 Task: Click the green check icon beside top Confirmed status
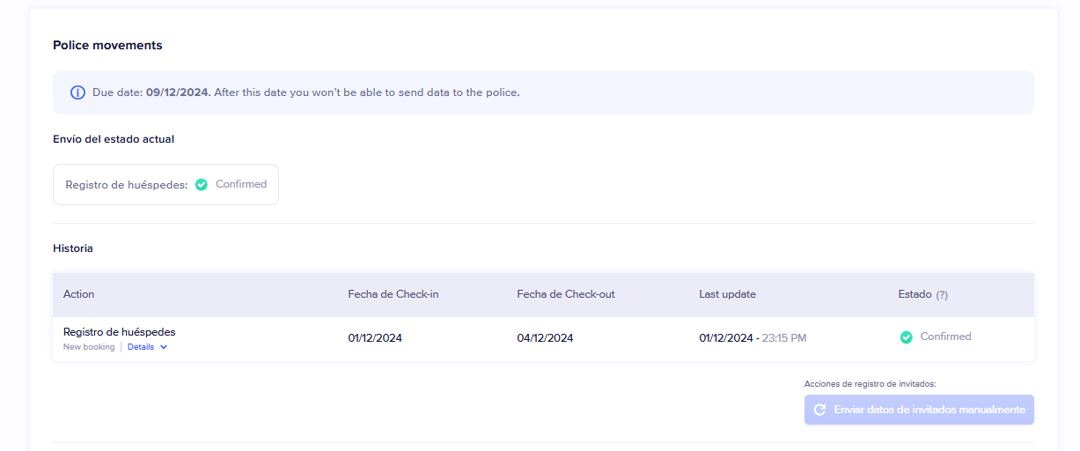point(202,185)
